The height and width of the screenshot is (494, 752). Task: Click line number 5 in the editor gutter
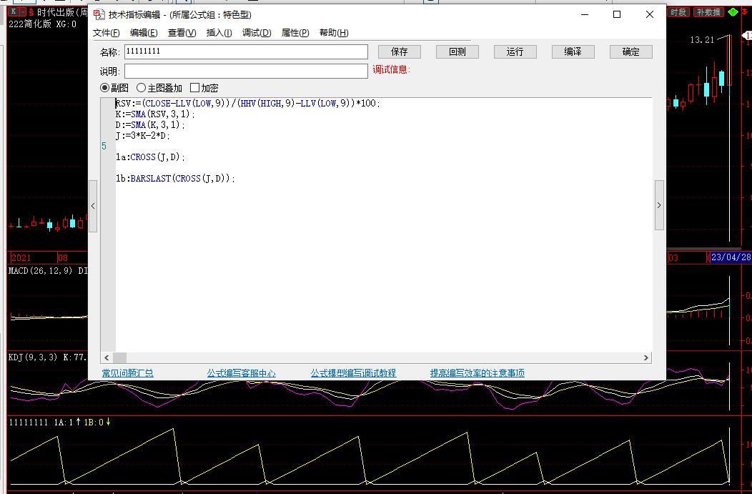click(x=104, y=147)
